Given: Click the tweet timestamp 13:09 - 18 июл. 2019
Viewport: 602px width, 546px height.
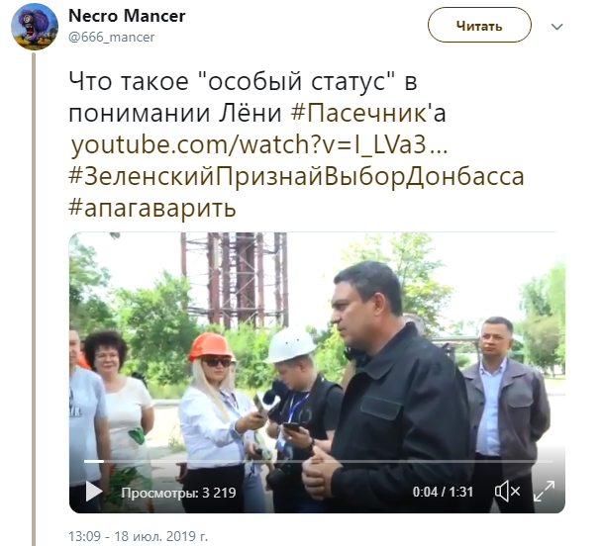Looking at the screenshot, I should point(138,536).
